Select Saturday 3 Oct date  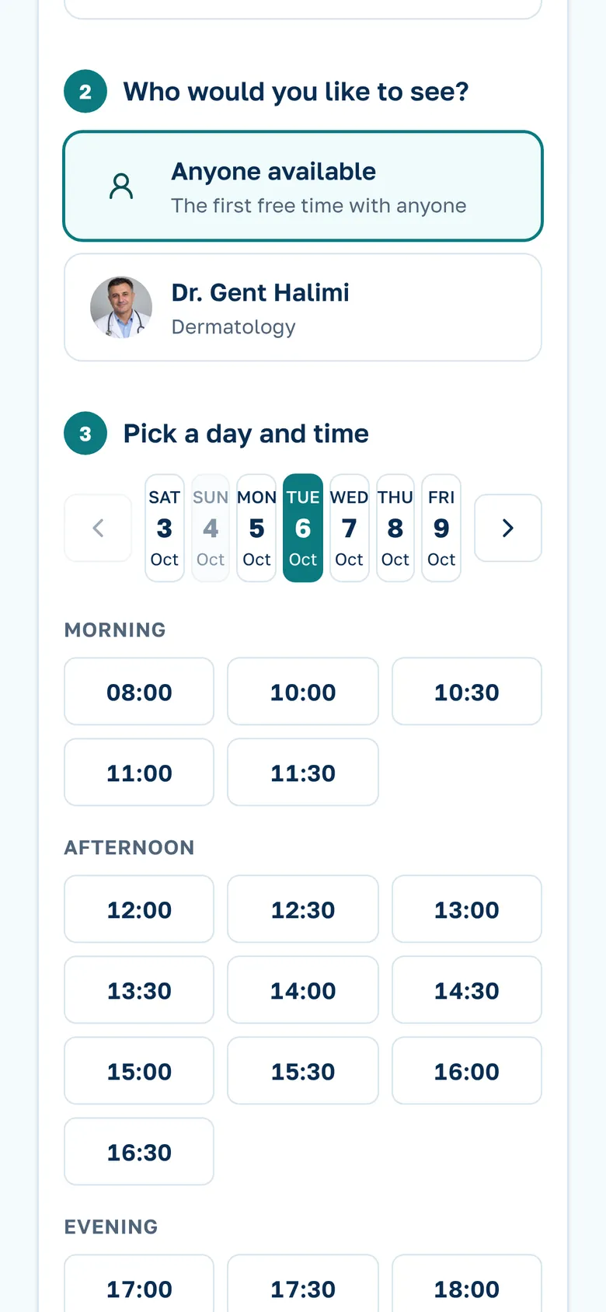165,528
